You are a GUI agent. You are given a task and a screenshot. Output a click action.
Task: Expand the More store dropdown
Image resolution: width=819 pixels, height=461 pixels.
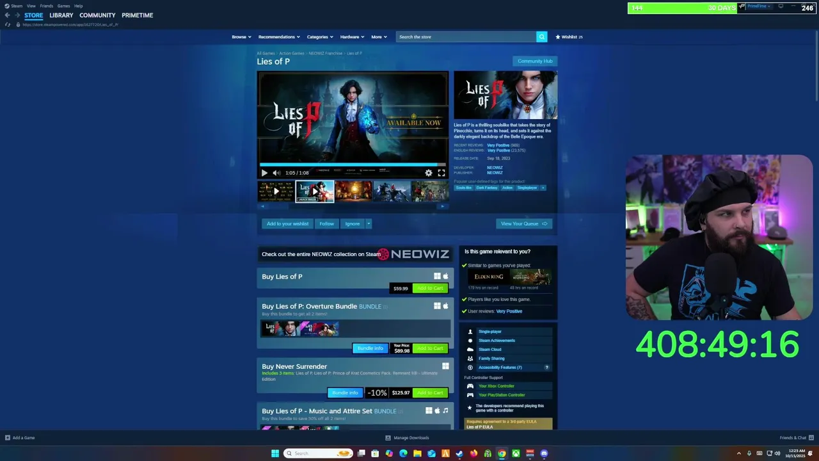coord(379,37)
